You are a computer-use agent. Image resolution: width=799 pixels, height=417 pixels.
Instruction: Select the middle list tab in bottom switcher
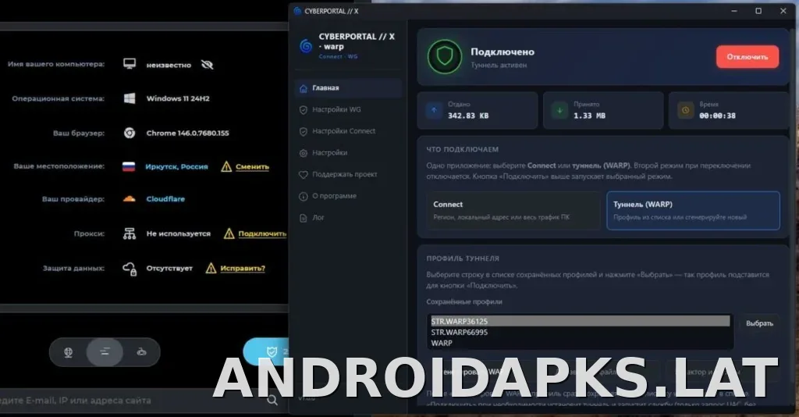(105, 351)
